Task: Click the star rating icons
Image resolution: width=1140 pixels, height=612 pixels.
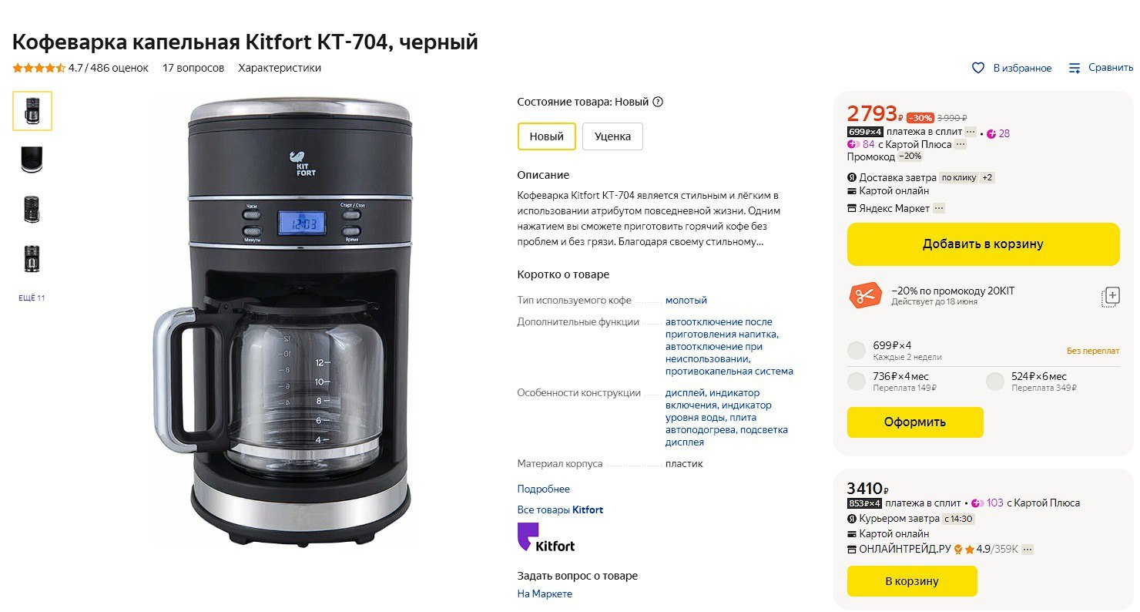Action: tap(39, 68)
